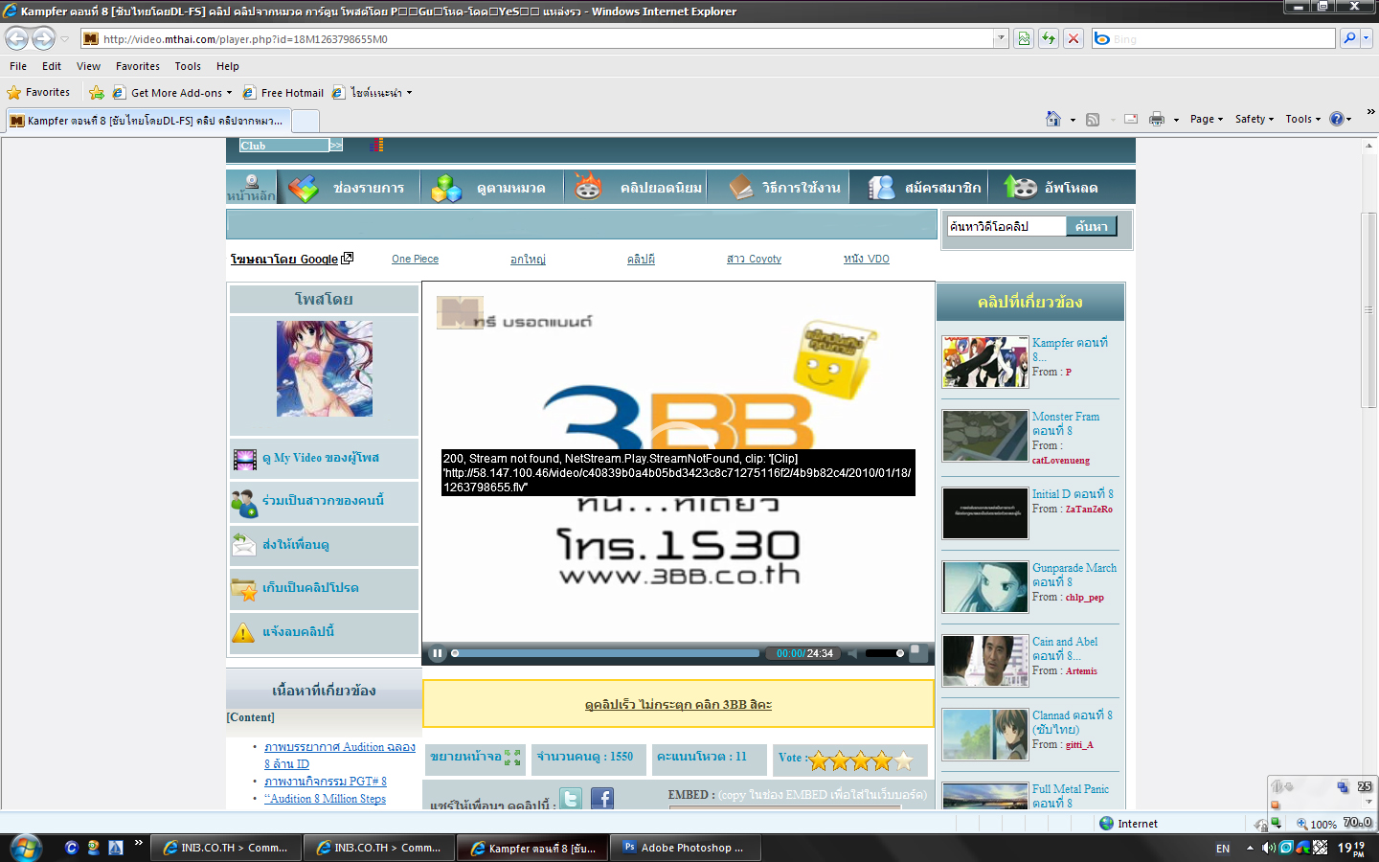
Task: Open the หนัง VDO ad link
Action: coord(867,260)
